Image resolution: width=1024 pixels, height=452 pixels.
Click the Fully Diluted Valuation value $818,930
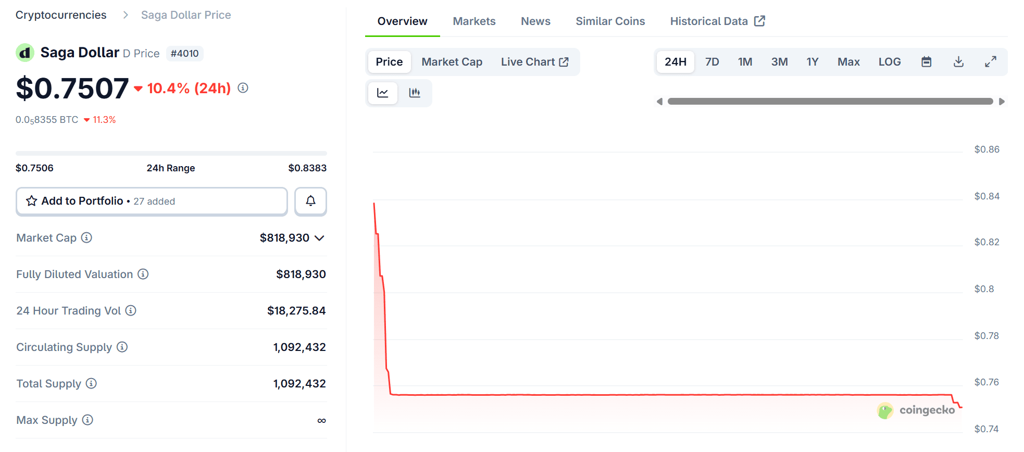(301, 274)
